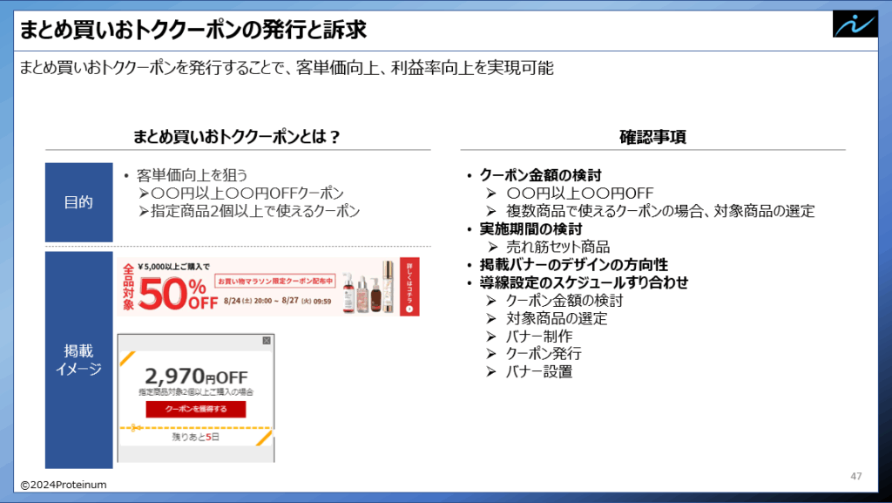
Task: Click the 確認事項 section heading
Action: [x=652, y=137]
